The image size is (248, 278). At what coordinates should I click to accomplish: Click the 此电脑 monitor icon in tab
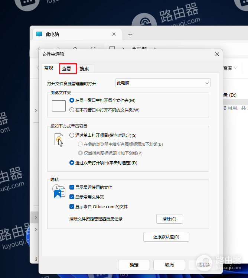(39, 35)
